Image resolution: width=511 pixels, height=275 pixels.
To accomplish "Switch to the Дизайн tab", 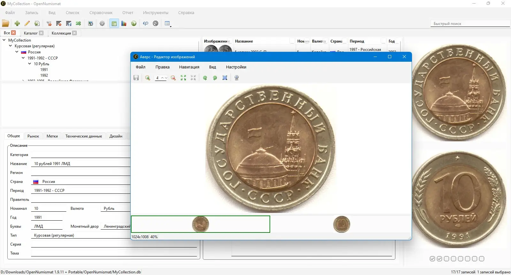I will click(x=116, y=136).
